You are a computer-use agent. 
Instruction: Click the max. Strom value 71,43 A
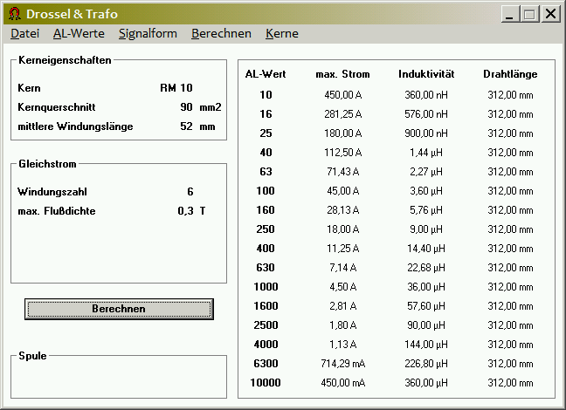coord(343,171)
